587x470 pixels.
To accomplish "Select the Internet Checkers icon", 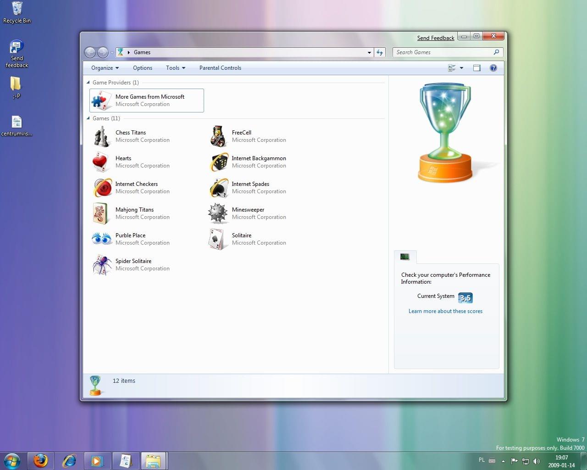I will pos(102,188).
